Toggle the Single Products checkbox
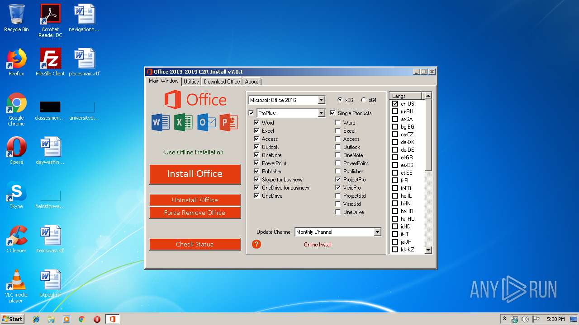The width and height of the screenshot is (579, 325). [332, 113]
